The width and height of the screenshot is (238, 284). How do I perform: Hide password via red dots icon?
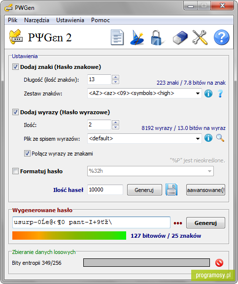pyautogui.click(x=178, y=223)
